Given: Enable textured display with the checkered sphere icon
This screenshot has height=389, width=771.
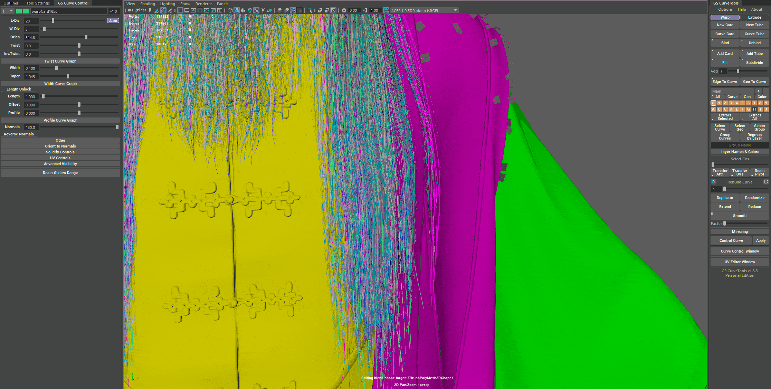Looking at the screenshot, I should point(256,10).
